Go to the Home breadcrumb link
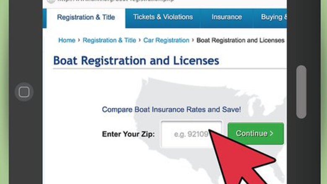The height and width of the screenshot is (184, 327). coord(67,41)
